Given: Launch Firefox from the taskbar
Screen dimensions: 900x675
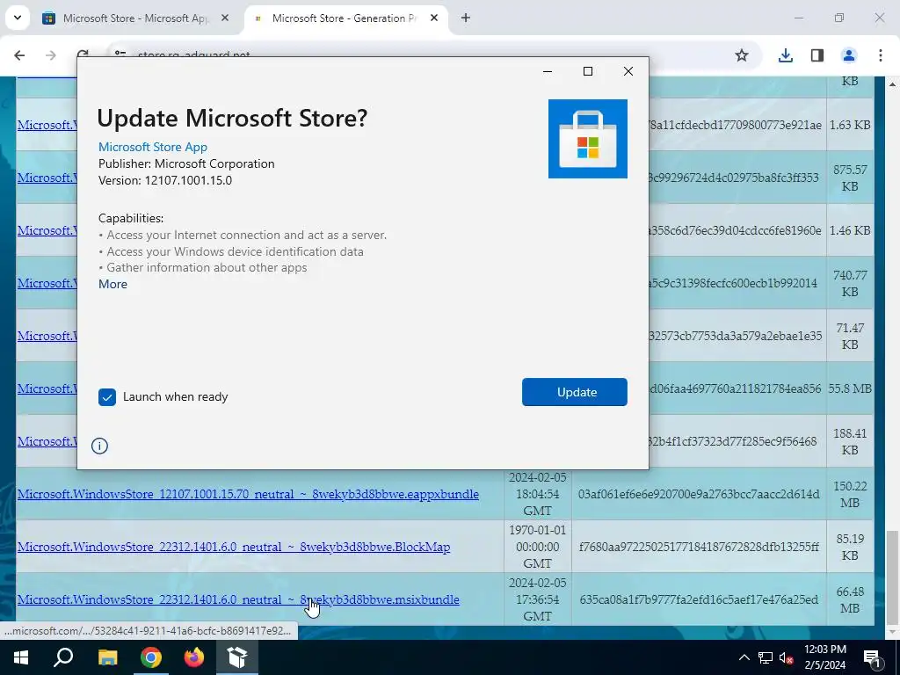Looking at the screenshot, I should pyautogui.click(x=194, y=657).
